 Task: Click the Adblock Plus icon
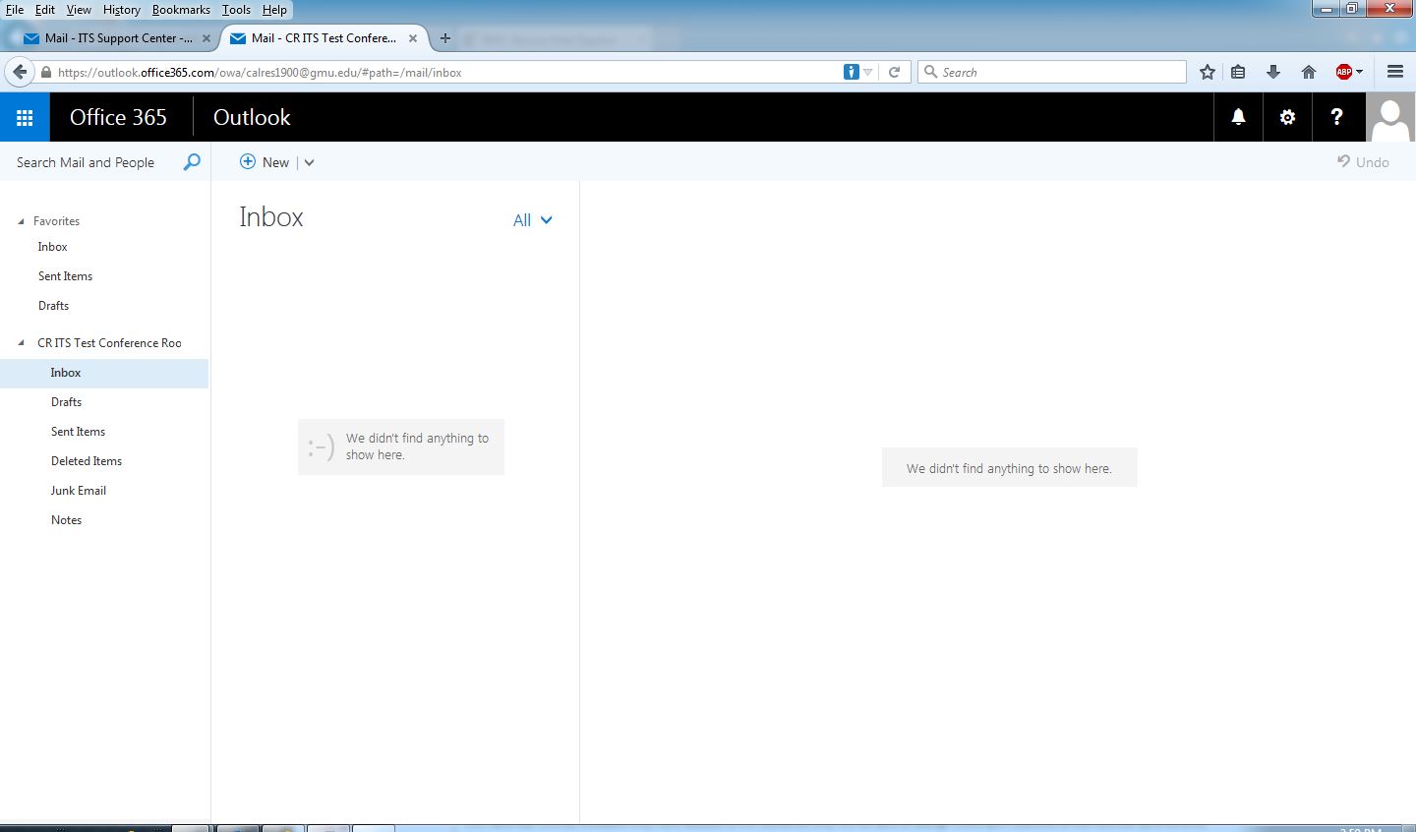pos(1343,72)
